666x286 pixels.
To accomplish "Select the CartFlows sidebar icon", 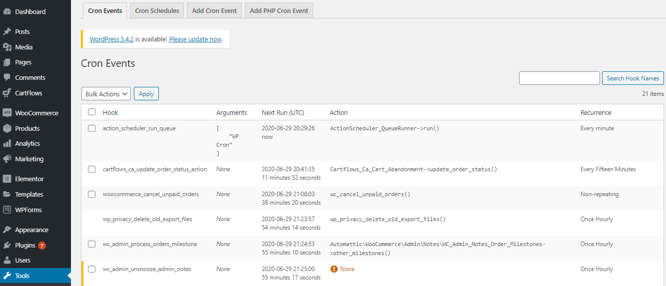I will point(7,93).
